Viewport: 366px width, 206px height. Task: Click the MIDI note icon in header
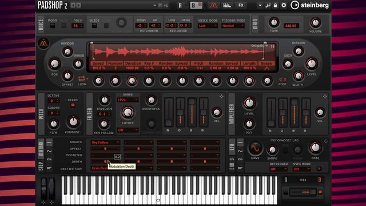pos(268,5)
